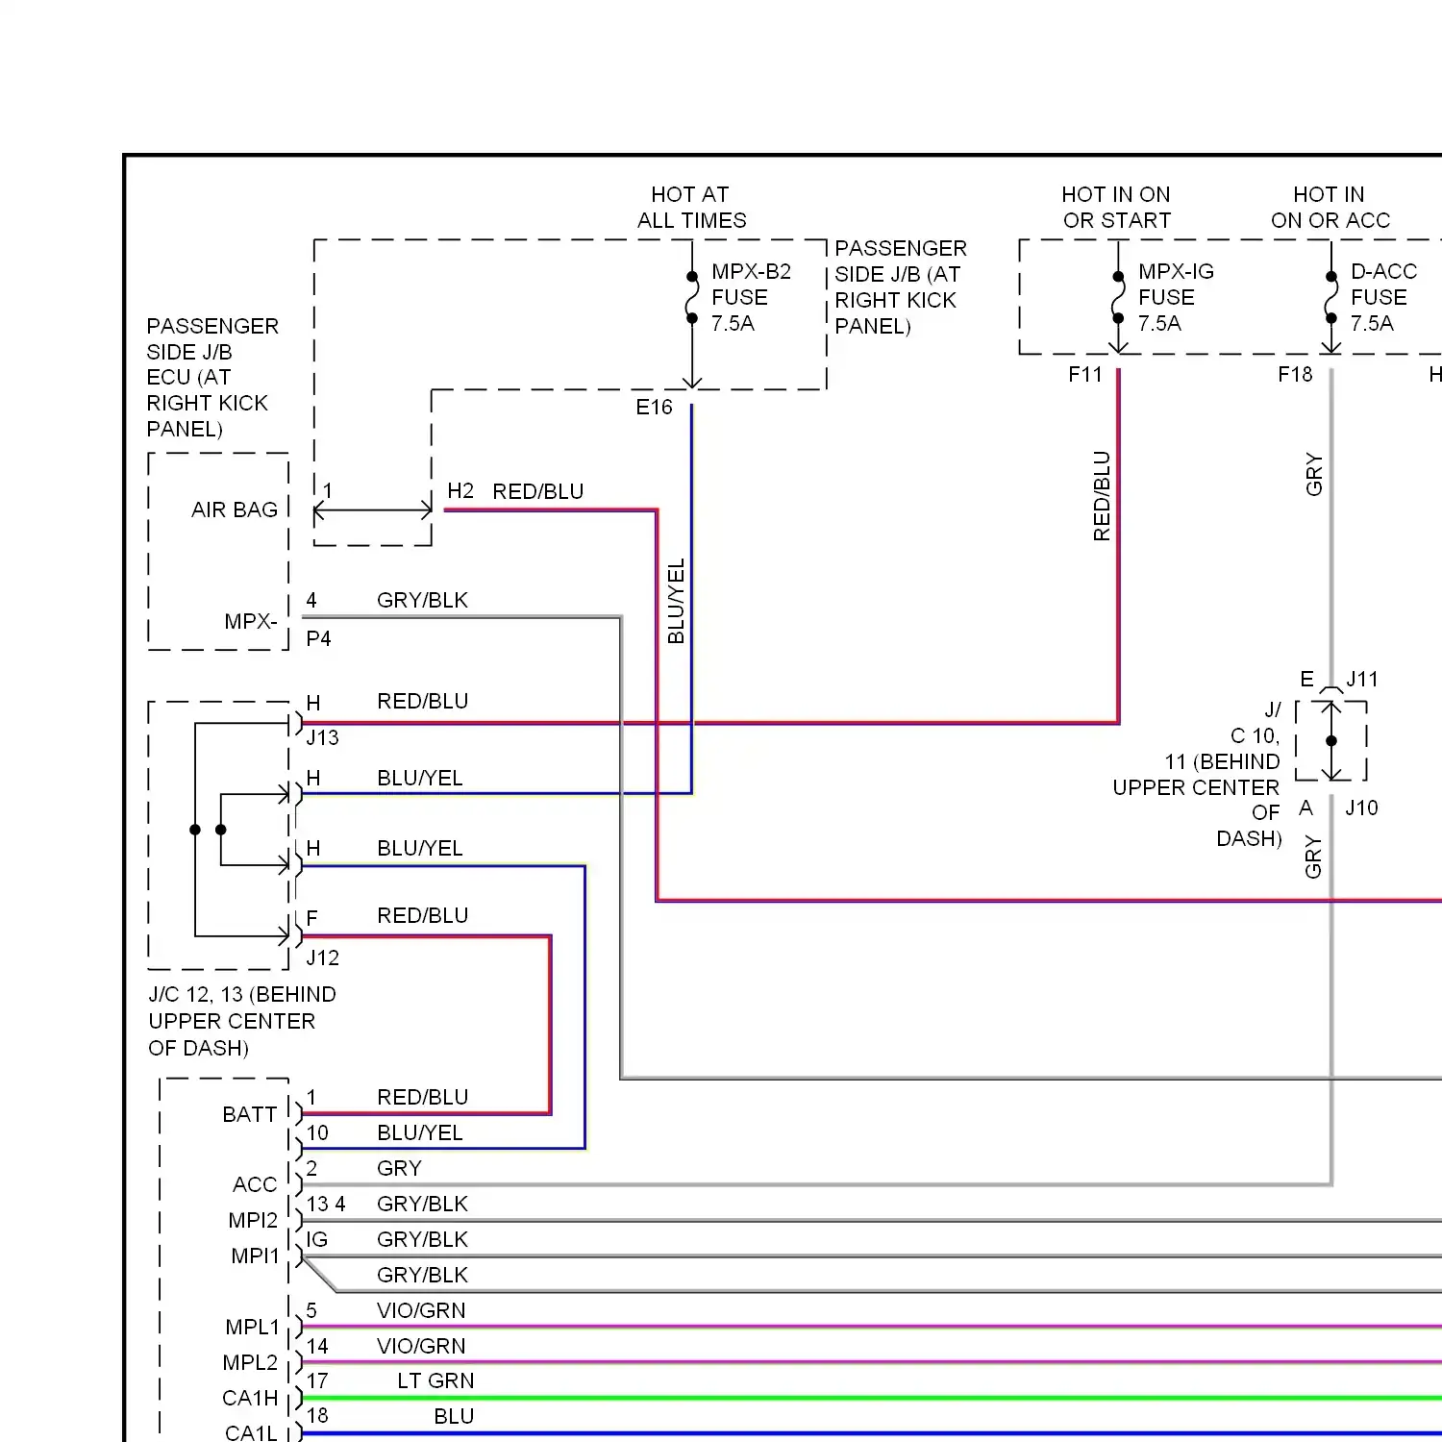Click 'RED/BLU' wire label above J12
The width and height of the screenshot is (1442, 1442).
point(423,915)
